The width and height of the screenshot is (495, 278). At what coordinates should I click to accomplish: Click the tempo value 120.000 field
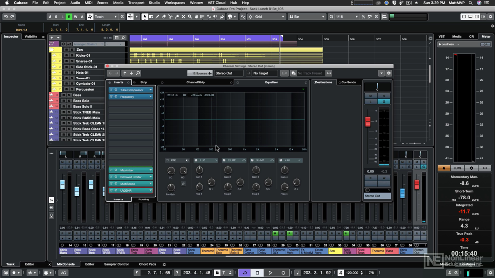pyautogui.click(x=352, y=273)
